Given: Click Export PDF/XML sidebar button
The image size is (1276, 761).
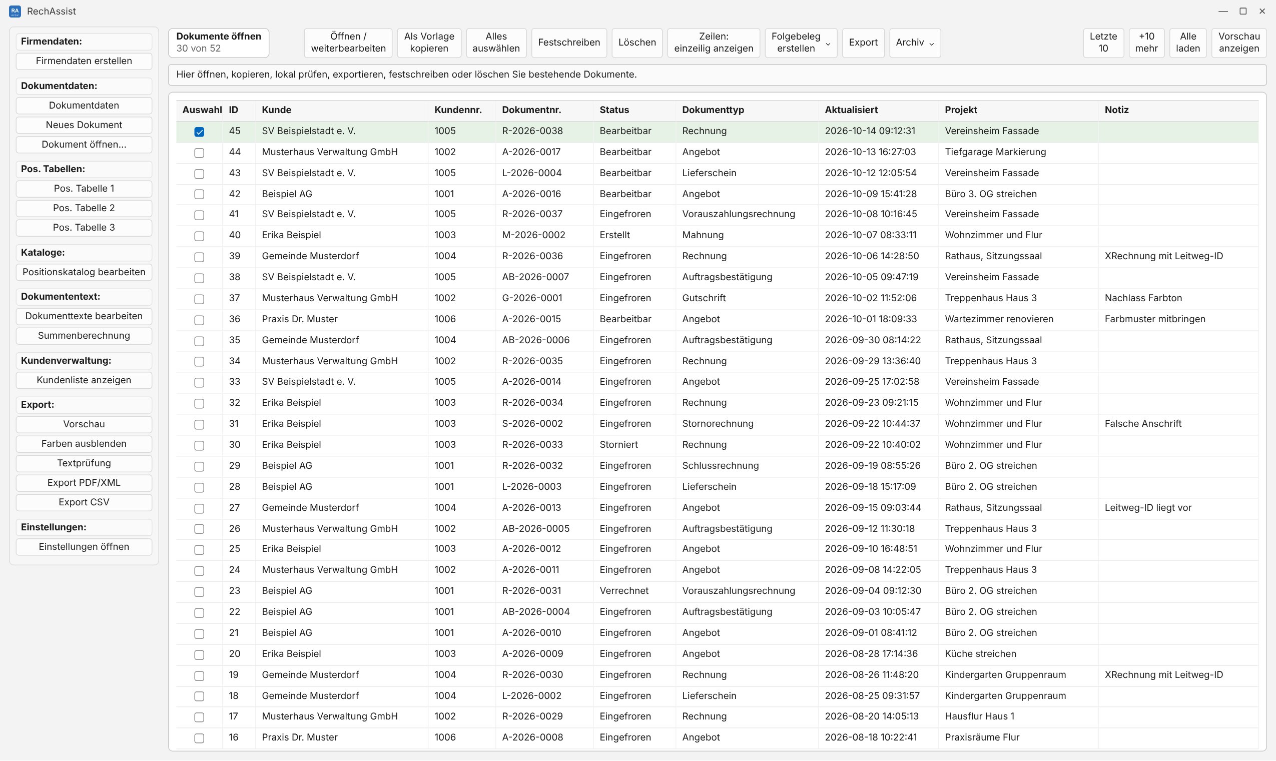Looking at the screenshot, I should click(x=84, y=483).
